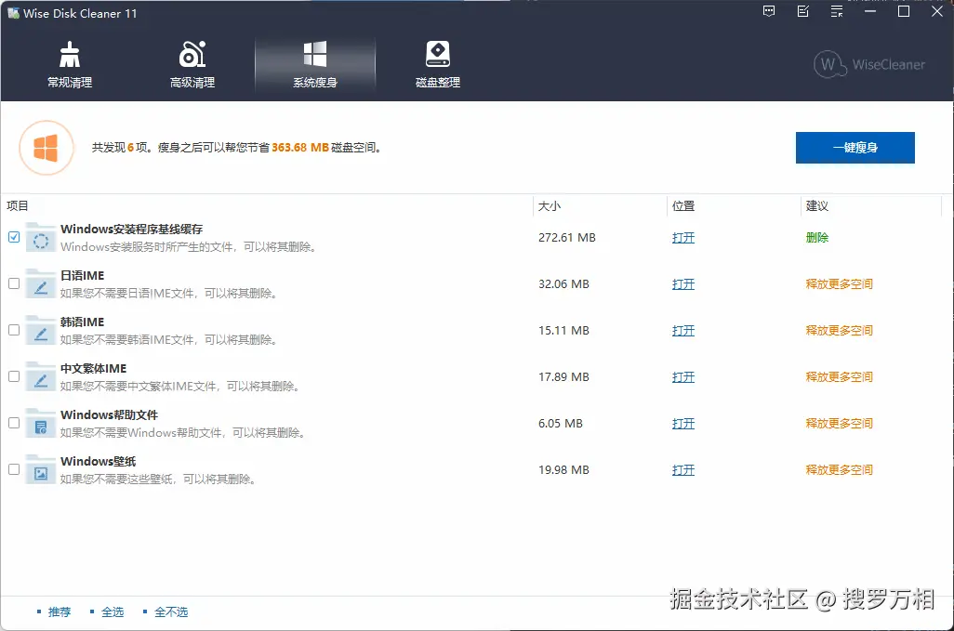Select the Windows帮助文件 item title
The width and height of the screenshot is (954, 631).
tap(109, 415)
